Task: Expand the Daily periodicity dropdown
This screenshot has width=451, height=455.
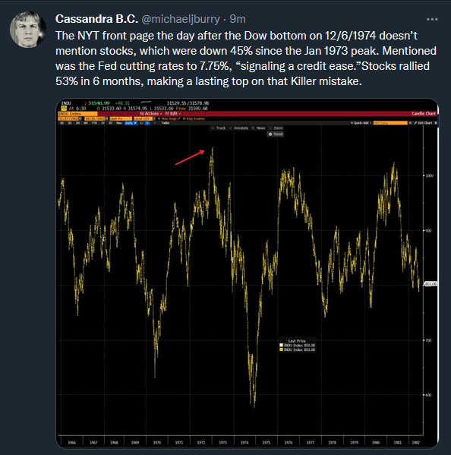Action: click(x=131, y=123)
